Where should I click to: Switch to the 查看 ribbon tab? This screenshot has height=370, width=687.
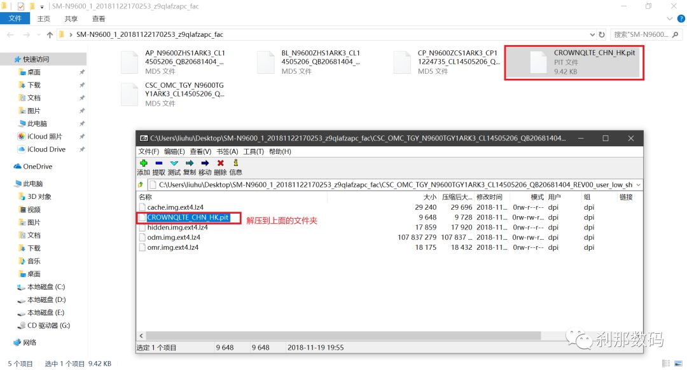[99, 19]
